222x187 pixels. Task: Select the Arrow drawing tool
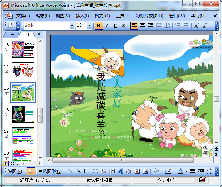click(79, 171)
